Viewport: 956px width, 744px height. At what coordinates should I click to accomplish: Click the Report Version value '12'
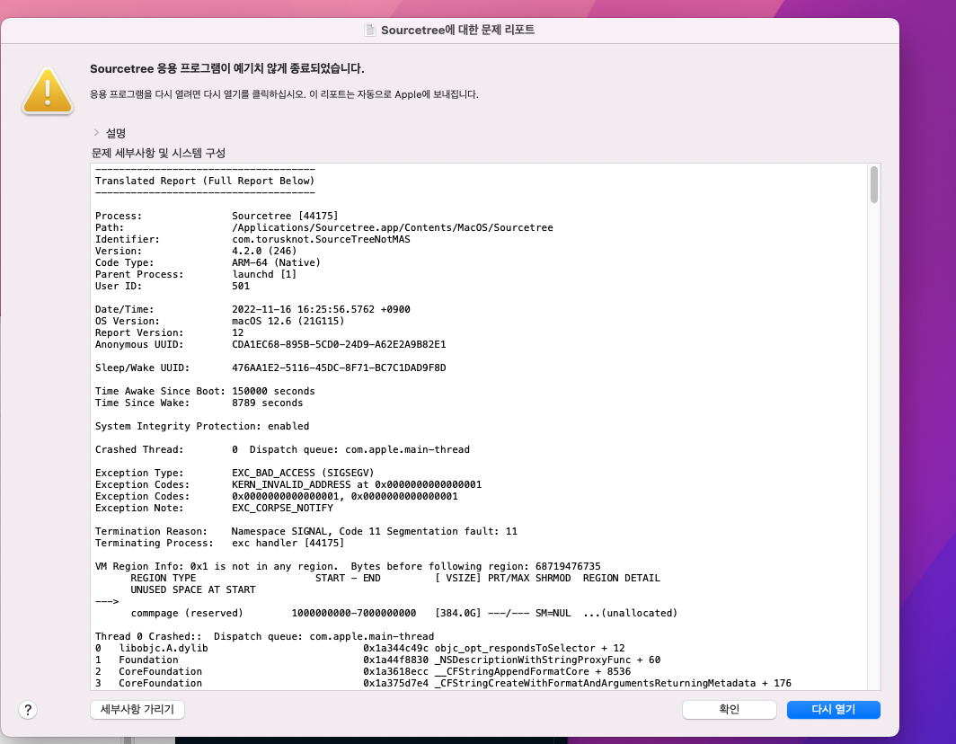(238, 332)
